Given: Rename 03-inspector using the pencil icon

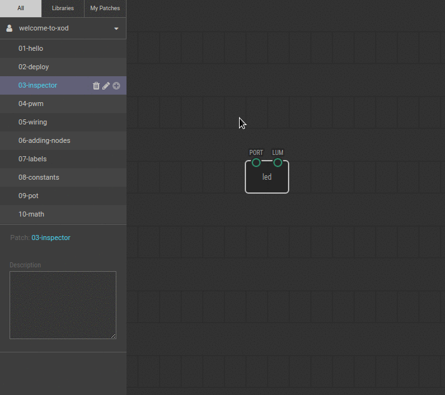Looking at the screenshot, I should (x=106, y=86).
